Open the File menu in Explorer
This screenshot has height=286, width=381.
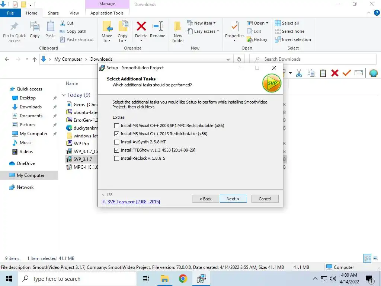click(x=10, y=13)
